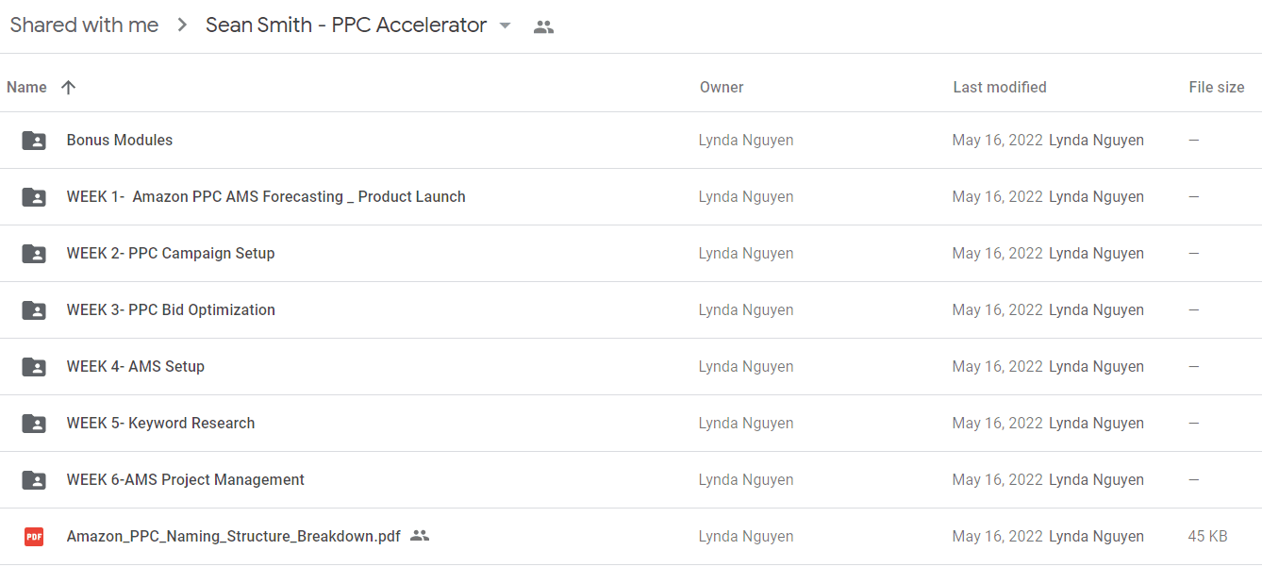Open WEEK 3- PPC Bid Optimization folder
The width and height of the screenshot is (1262, 567).
171,309
